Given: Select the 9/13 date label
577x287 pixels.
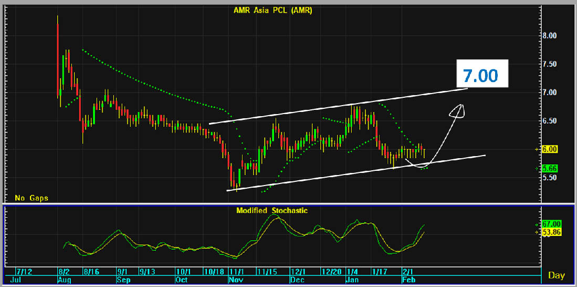Looking at the screenshot, I should 147,272.
